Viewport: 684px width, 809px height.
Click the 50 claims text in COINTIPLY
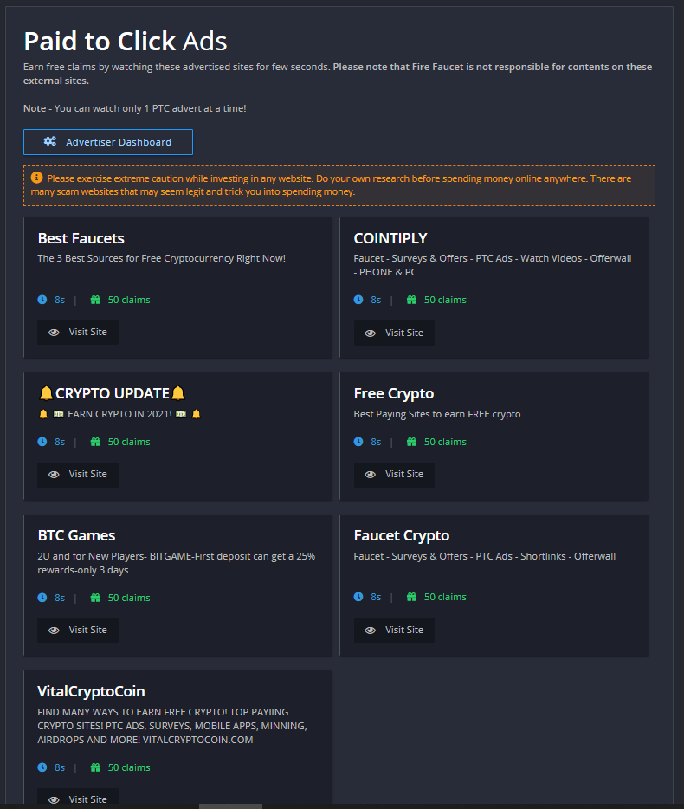(x=445, y=300)
